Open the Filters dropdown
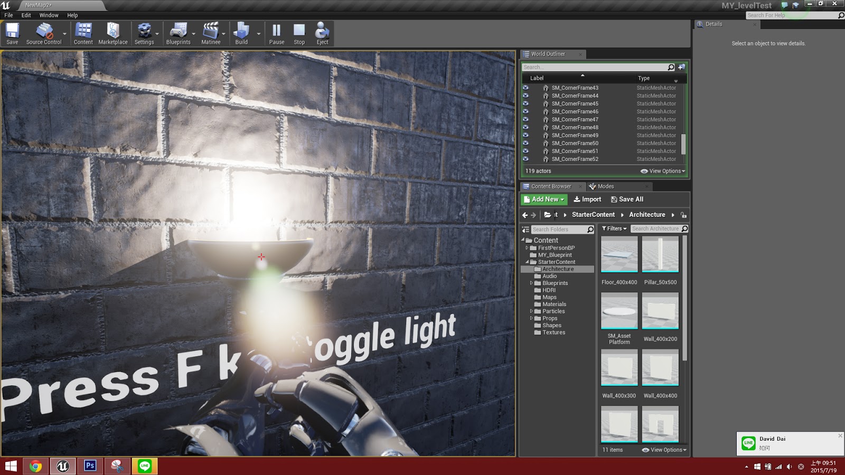The image size is (845, 475). [614, 229]
